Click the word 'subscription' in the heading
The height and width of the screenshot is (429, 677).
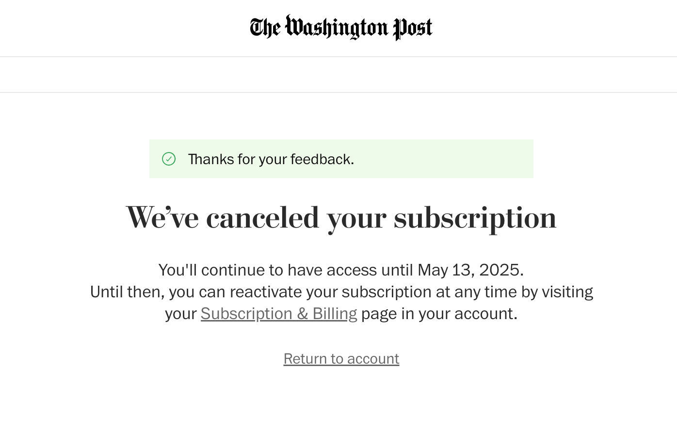475,218
